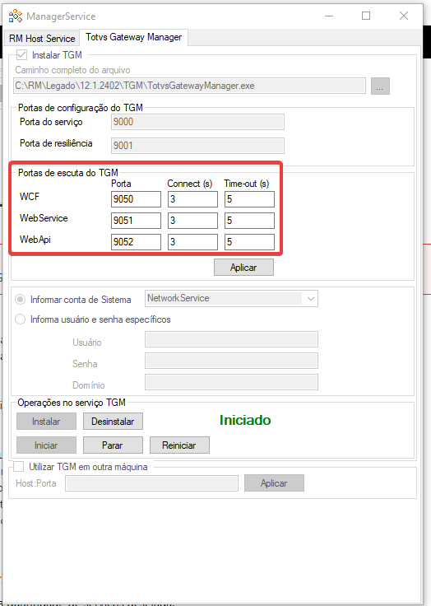Toggle the Instalar TGM checkbox
Viewport: 431px width, 606px height.
21,55
